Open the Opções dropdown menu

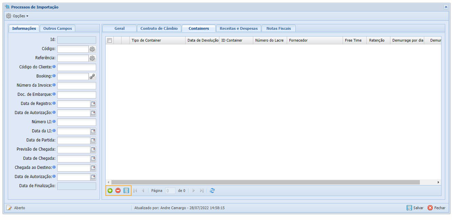point(17,16)
